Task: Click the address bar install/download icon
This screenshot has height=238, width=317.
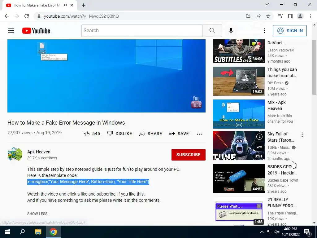Action: [248, 16]
